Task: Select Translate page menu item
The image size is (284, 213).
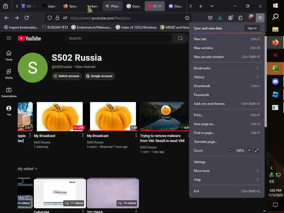Action: coord(227,142)
